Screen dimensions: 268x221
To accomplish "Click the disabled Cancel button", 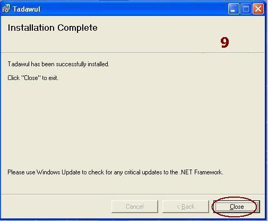I will pyautogui.click(x=135, y=207).
